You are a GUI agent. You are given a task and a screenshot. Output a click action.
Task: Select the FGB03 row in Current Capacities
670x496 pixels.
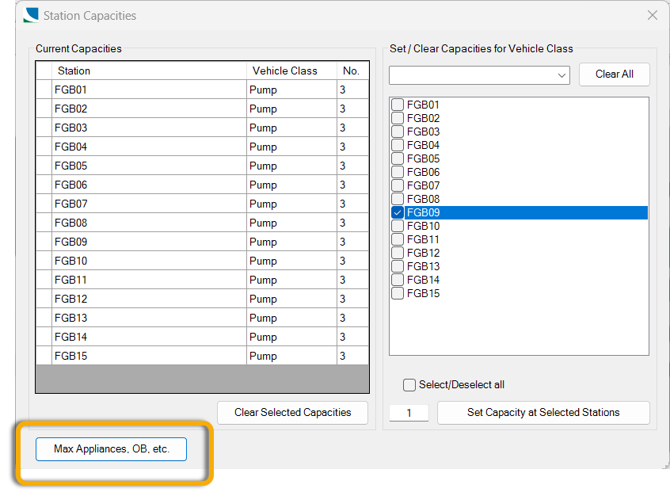[x=149, y=128]
